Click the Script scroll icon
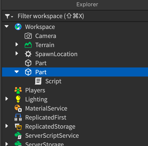The height and width of the screenshot is (146, 148). tap(38, 81)
